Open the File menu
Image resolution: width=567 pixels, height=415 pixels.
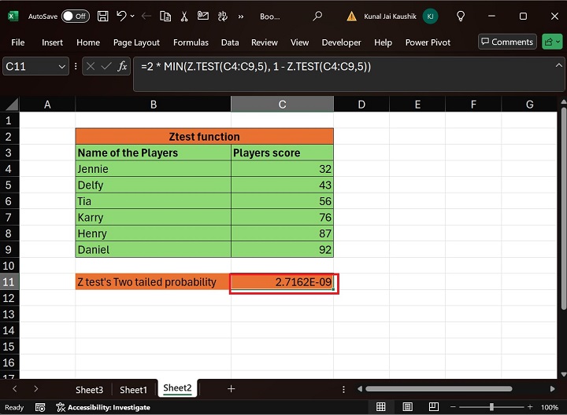17,42
